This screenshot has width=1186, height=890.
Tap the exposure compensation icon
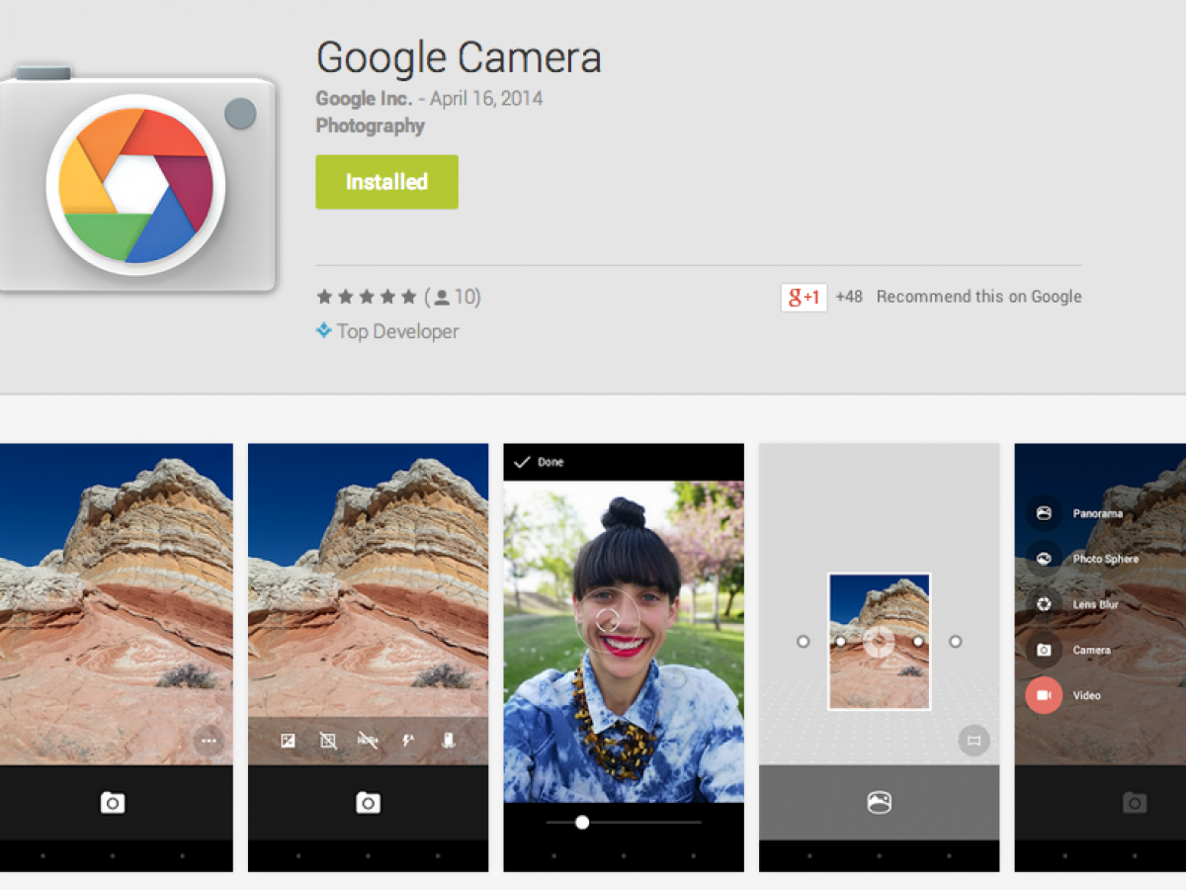(288, 741)
